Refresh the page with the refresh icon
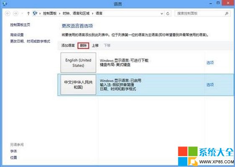The height and width of the screenshot is (167, 235). 168,13
